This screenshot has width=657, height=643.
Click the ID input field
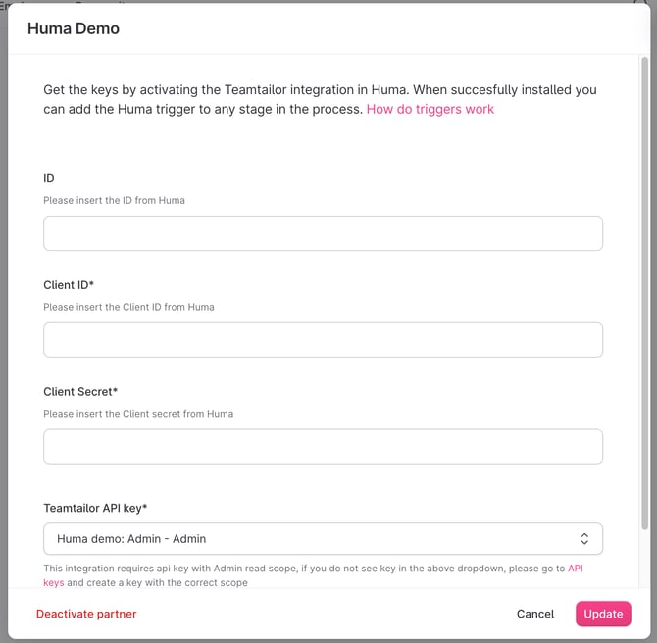coord(323,233)
